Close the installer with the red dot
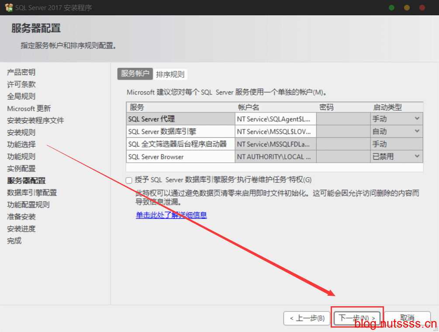Screen dimensions: 439x332 [x=422, y=7]
